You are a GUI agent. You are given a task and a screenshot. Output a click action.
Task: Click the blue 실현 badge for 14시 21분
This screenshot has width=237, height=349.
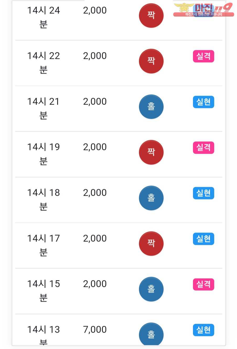click(203, 102)
